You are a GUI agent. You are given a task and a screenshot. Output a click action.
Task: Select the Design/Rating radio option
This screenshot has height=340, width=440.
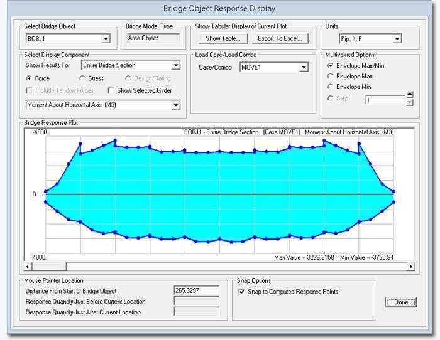128,78
